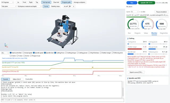Toggle the Tool-tip trail button

point(46,2)
